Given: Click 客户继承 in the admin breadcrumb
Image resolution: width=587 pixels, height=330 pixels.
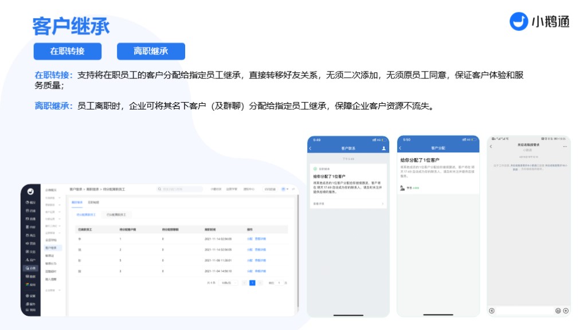Looking at the screenshot, I should tap(76, 189).
